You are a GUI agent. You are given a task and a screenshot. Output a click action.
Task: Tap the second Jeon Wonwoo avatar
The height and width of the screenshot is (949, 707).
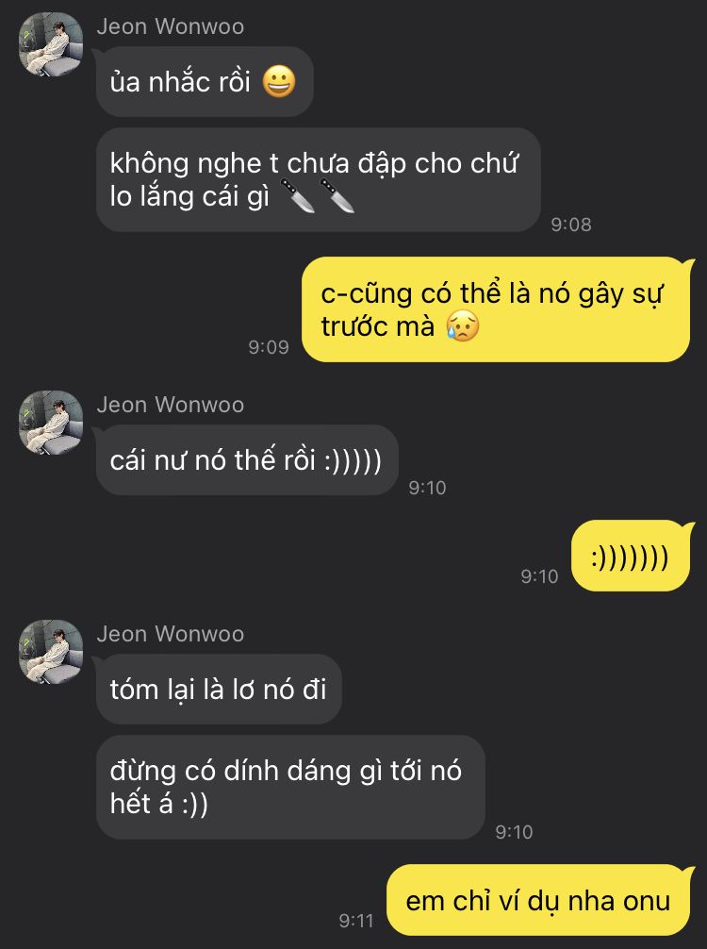point(51,423)
